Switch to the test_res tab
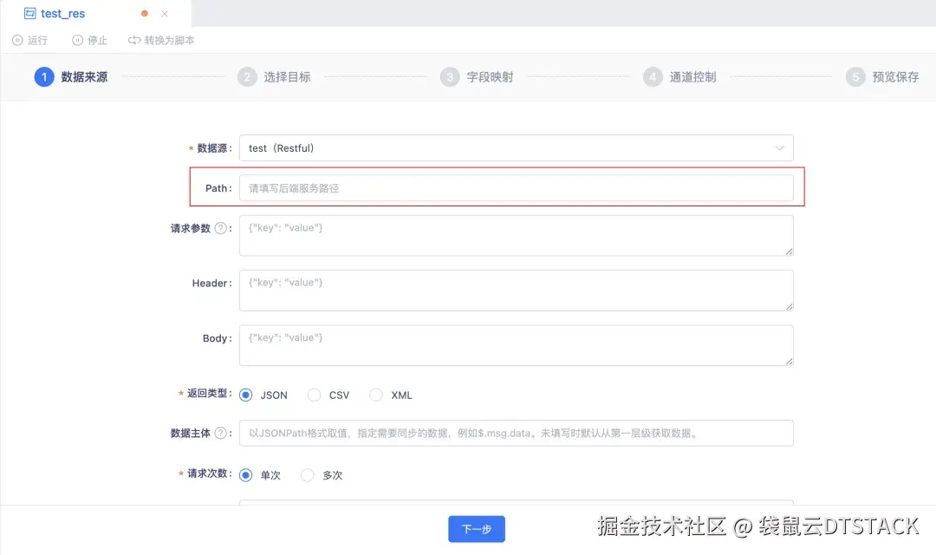 61,13
